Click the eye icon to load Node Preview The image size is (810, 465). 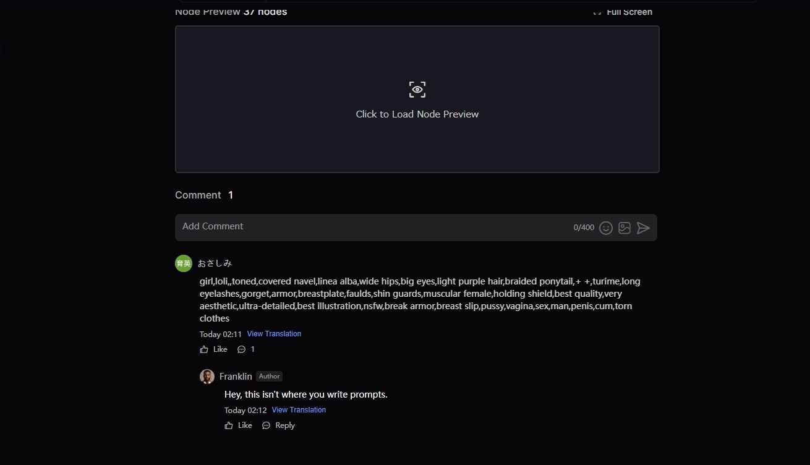point(417,90)
